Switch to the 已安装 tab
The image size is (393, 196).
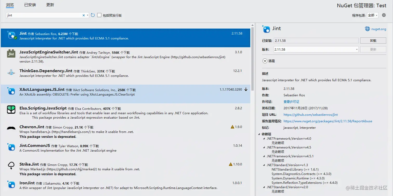coord(30,5)
